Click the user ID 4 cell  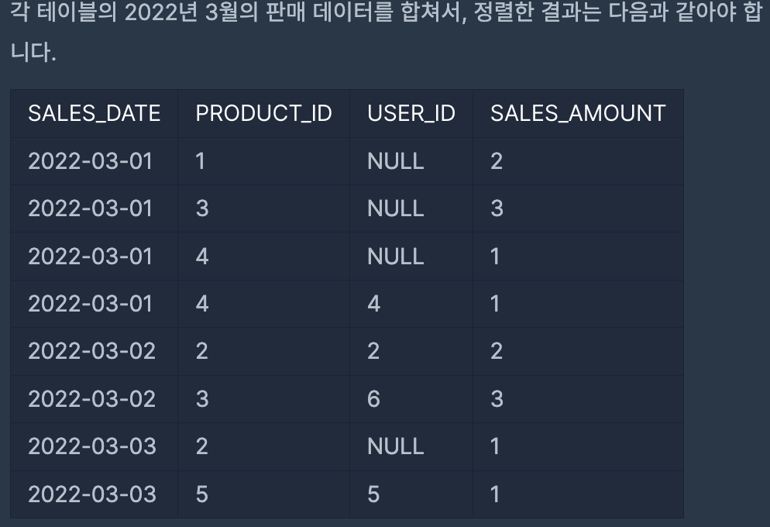pyautogui.click(x=373, y=304)
